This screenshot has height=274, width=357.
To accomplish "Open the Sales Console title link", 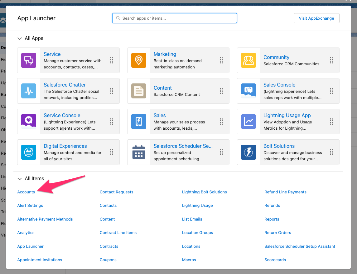I will tap(279, 85).
